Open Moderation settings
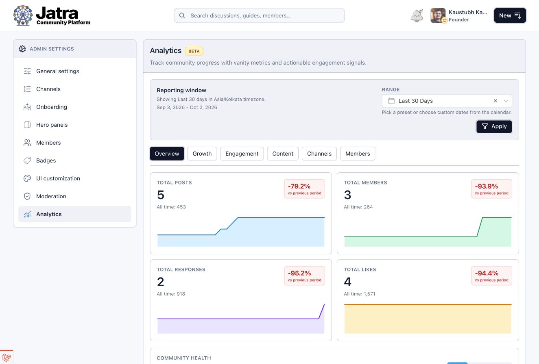539x364 pixels. (75, 196)
